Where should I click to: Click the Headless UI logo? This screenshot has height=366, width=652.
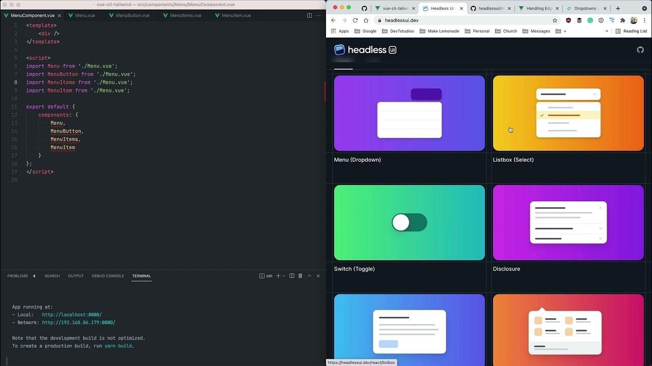(x=365, y=50)
